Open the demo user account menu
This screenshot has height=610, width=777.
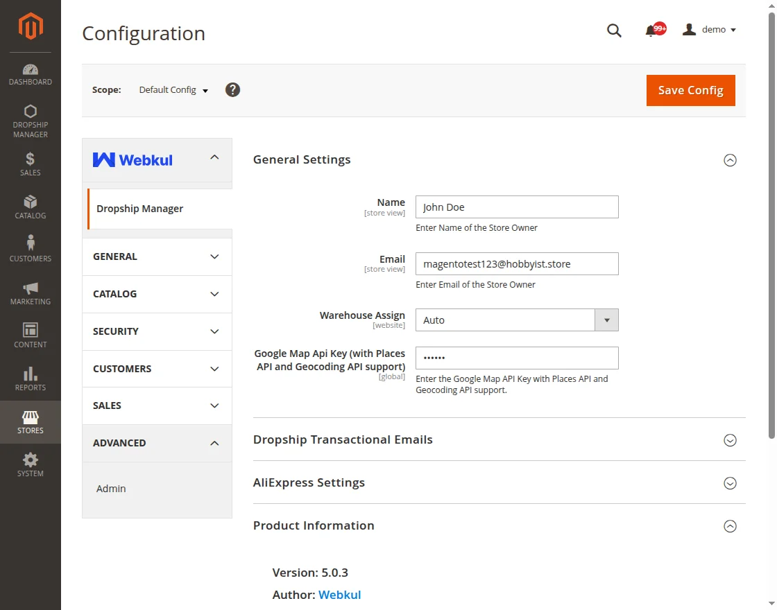tap(709, 30)
